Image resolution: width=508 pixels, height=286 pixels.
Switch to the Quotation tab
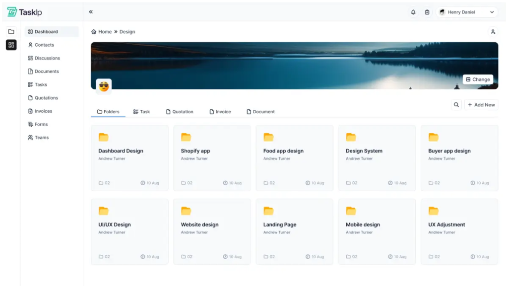pyautogui.click(x=180, y=112)
